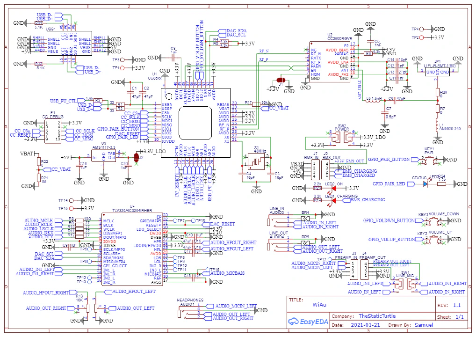Screen dimensions: 476x337
Task: Click the RF_N wire label
Action: (x=264, y=51)
